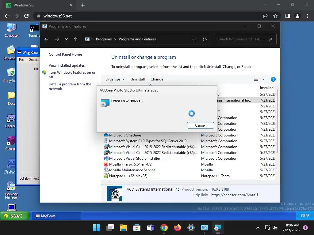Bookmark this page with star icon
This screenshot has width=314, height=235.
click(275, 16)
